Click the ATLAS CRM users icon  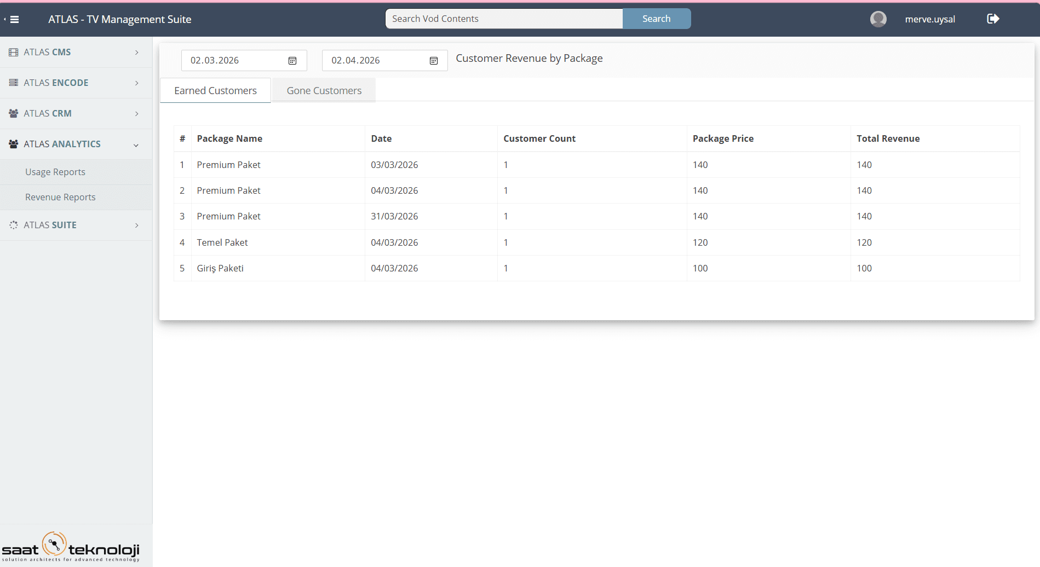click(x=13, y=113)
